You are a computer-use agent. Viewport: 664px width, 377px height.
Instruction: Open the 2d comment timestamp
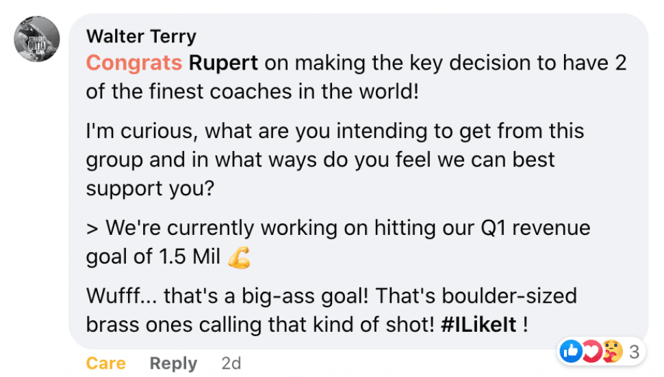231,363
